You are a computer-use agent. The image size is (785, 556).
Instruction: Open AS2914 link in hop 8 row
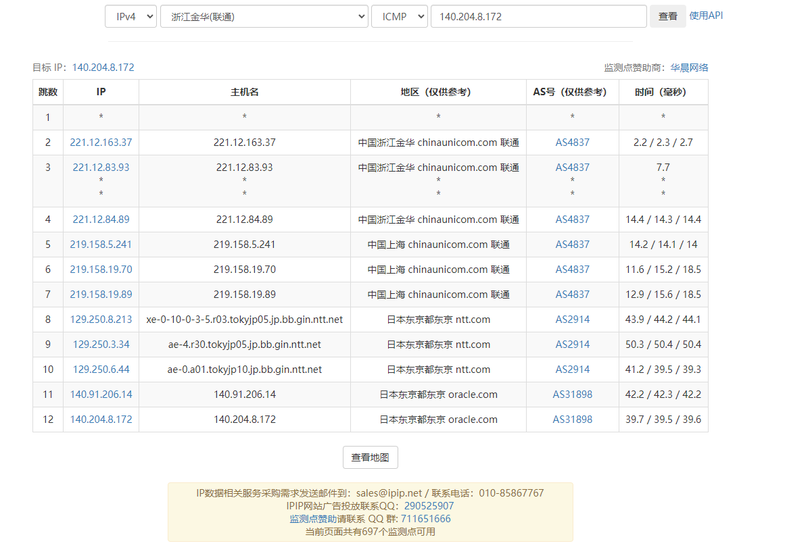(x=572, y=320)
